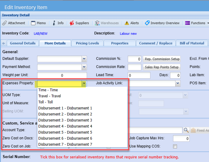Expand the disabled Selling UOM right dropdown
The width and height of the screenshot is (209, 162).
[186, 112]
